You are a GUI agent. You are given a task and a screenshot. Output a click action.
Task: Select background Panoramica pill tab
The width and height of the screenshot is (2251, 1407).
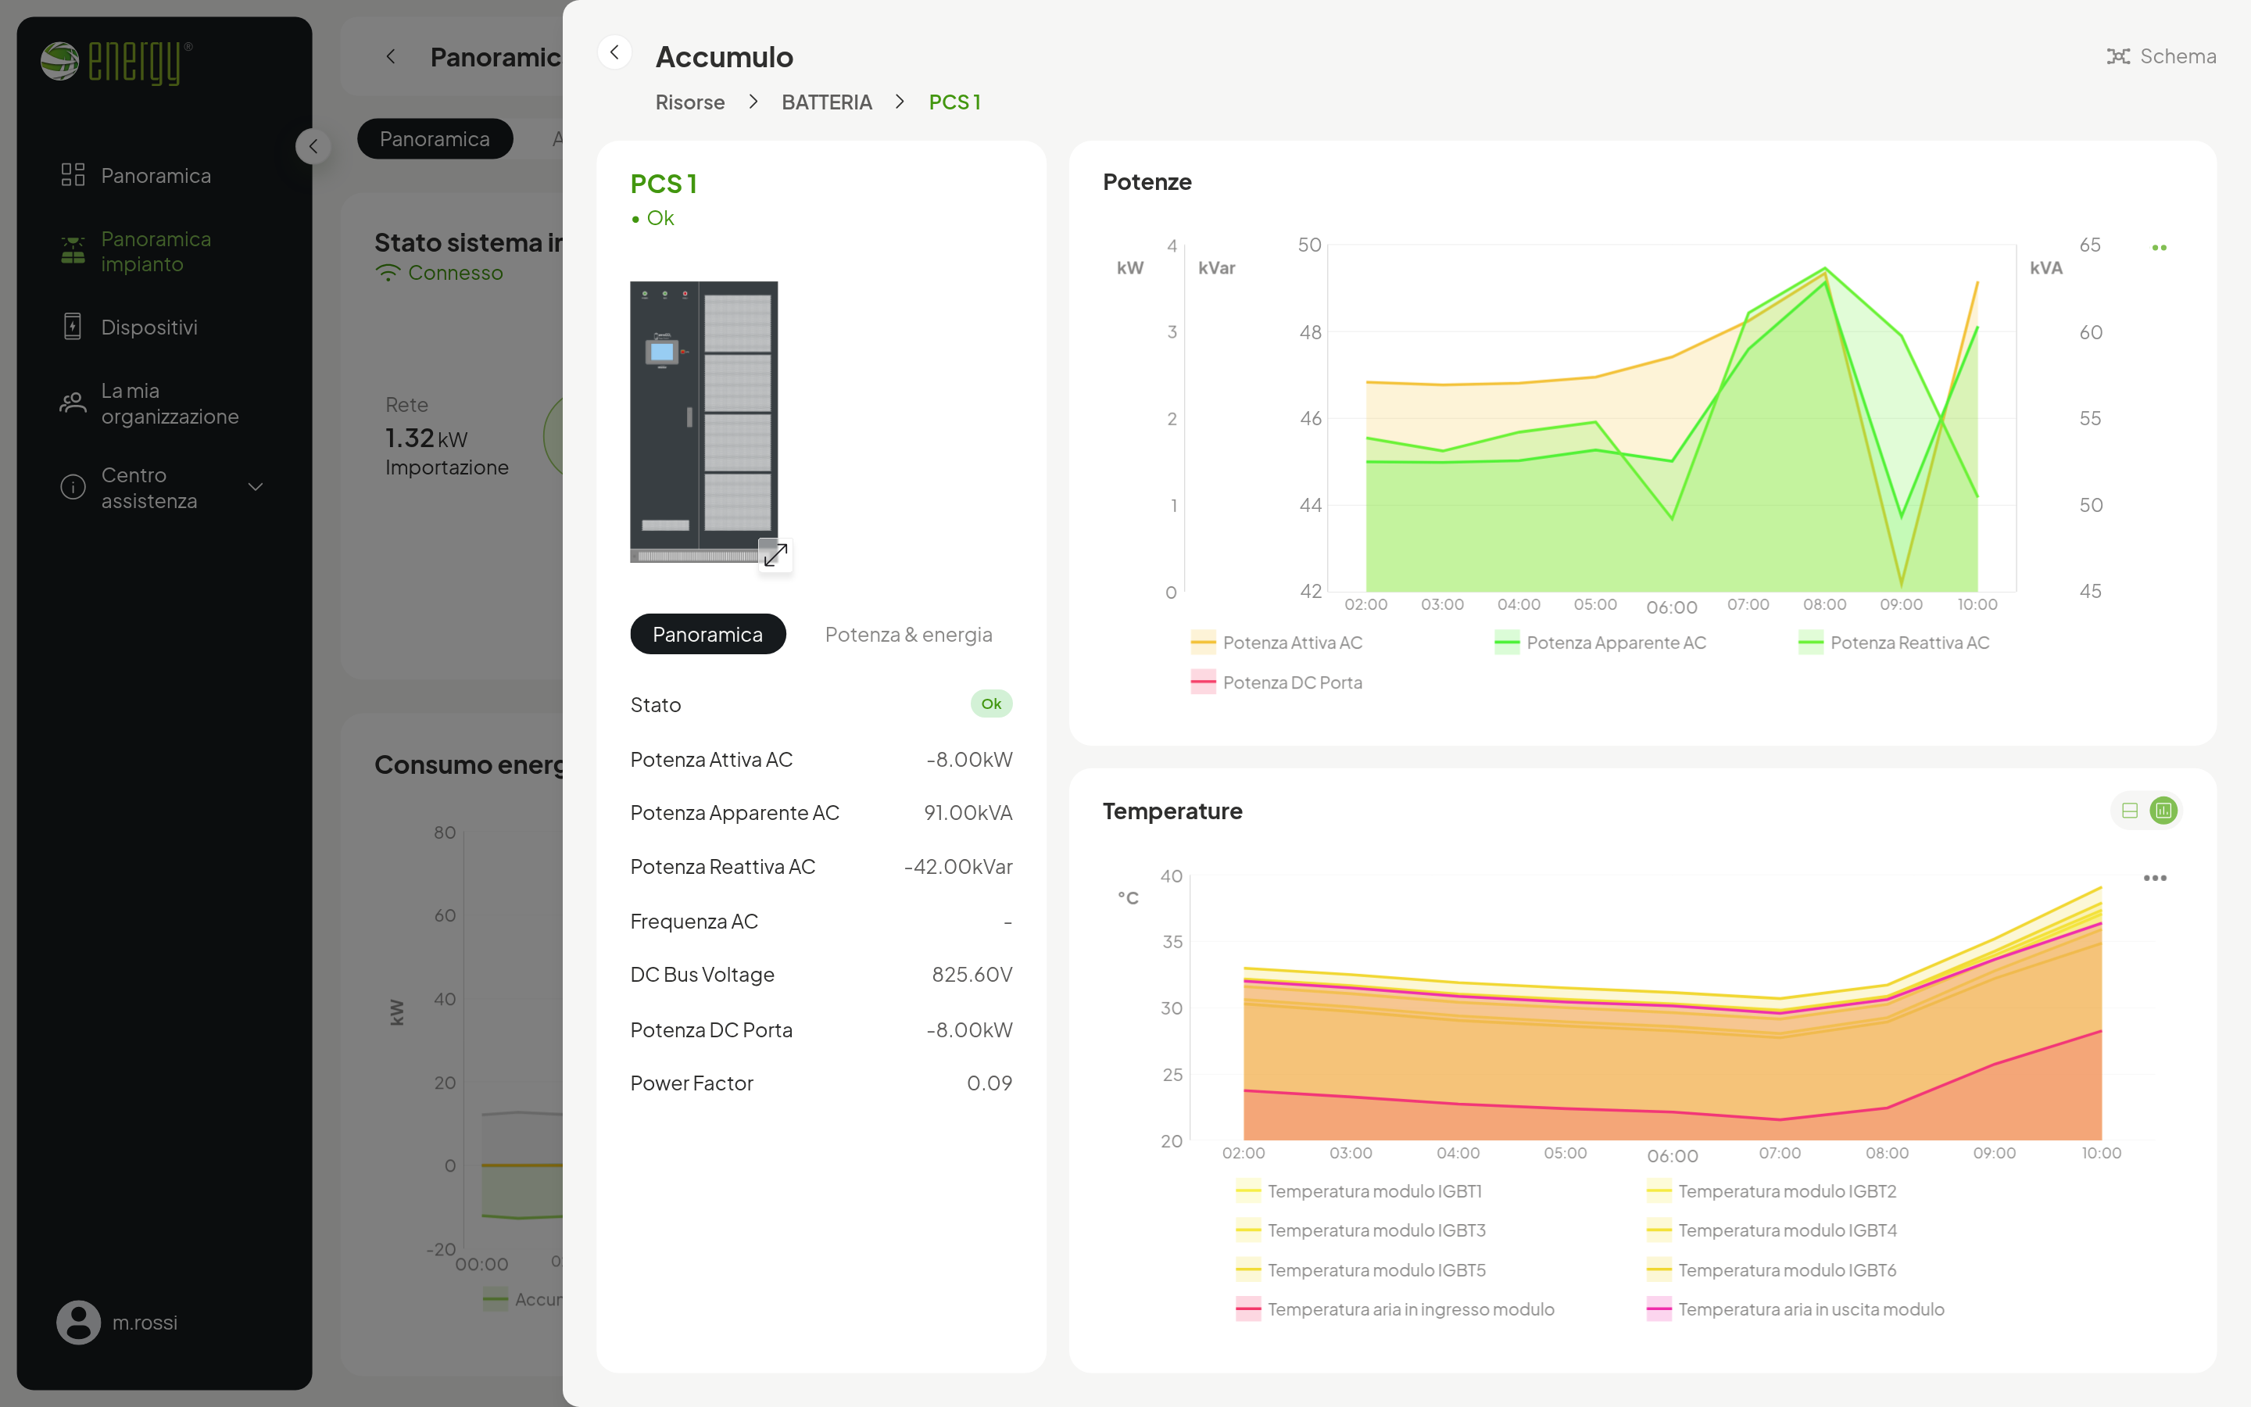pos(435,138)
